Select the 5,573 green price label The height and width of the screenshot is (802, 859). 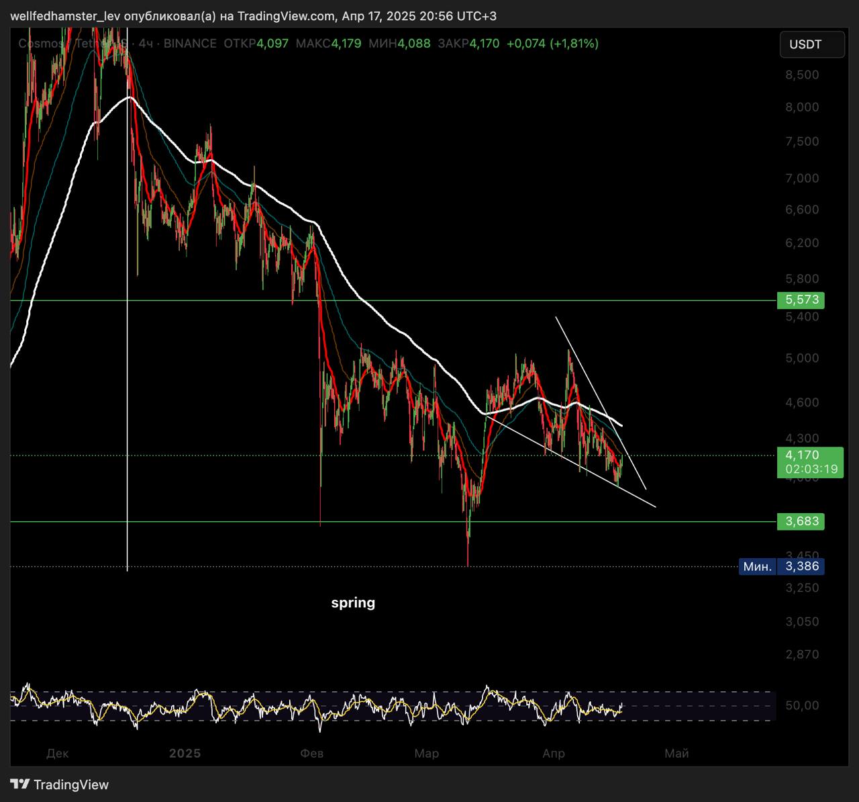801,300
